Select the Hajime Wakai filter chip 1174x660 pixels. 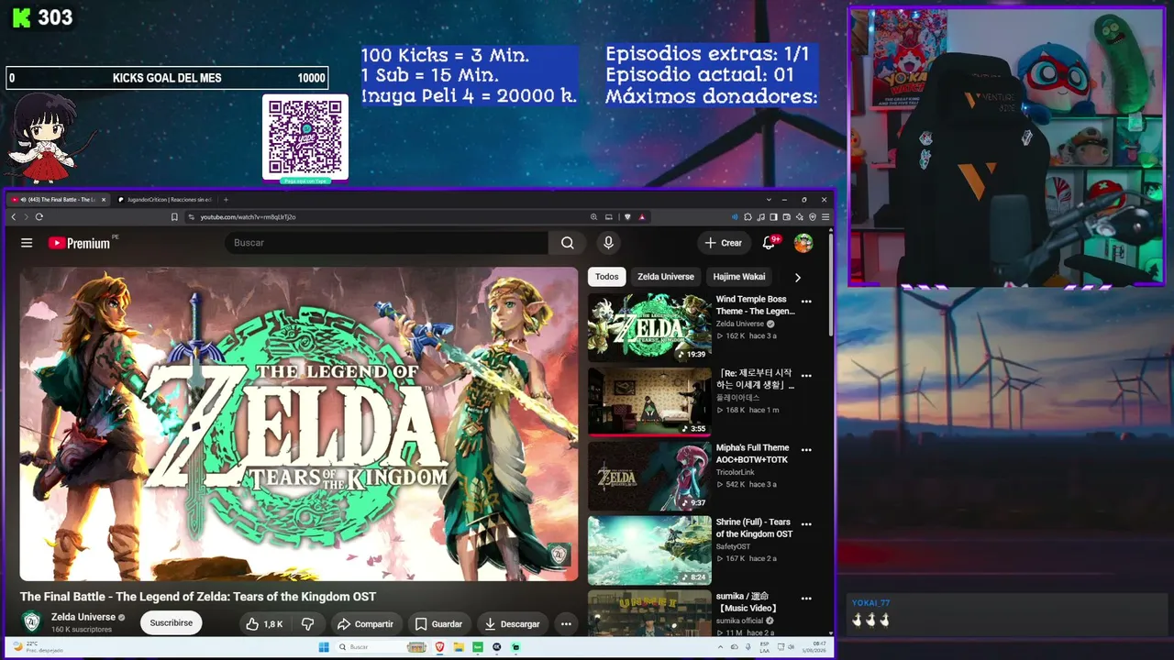pyautogui.click(x=739, y=277)
